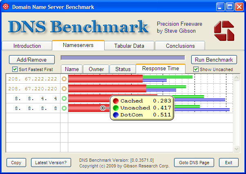Click red cached bar of 208.67.222.222
This screenshot has height=174, width=246.
[105, 79]
